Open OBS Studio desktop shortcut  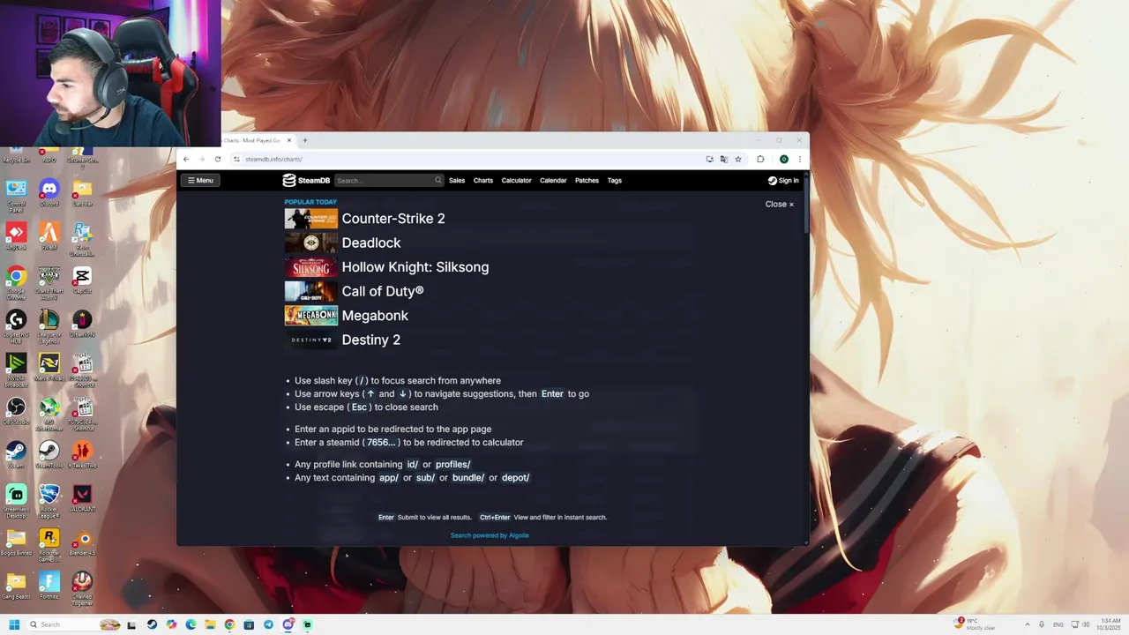point(16,411)
